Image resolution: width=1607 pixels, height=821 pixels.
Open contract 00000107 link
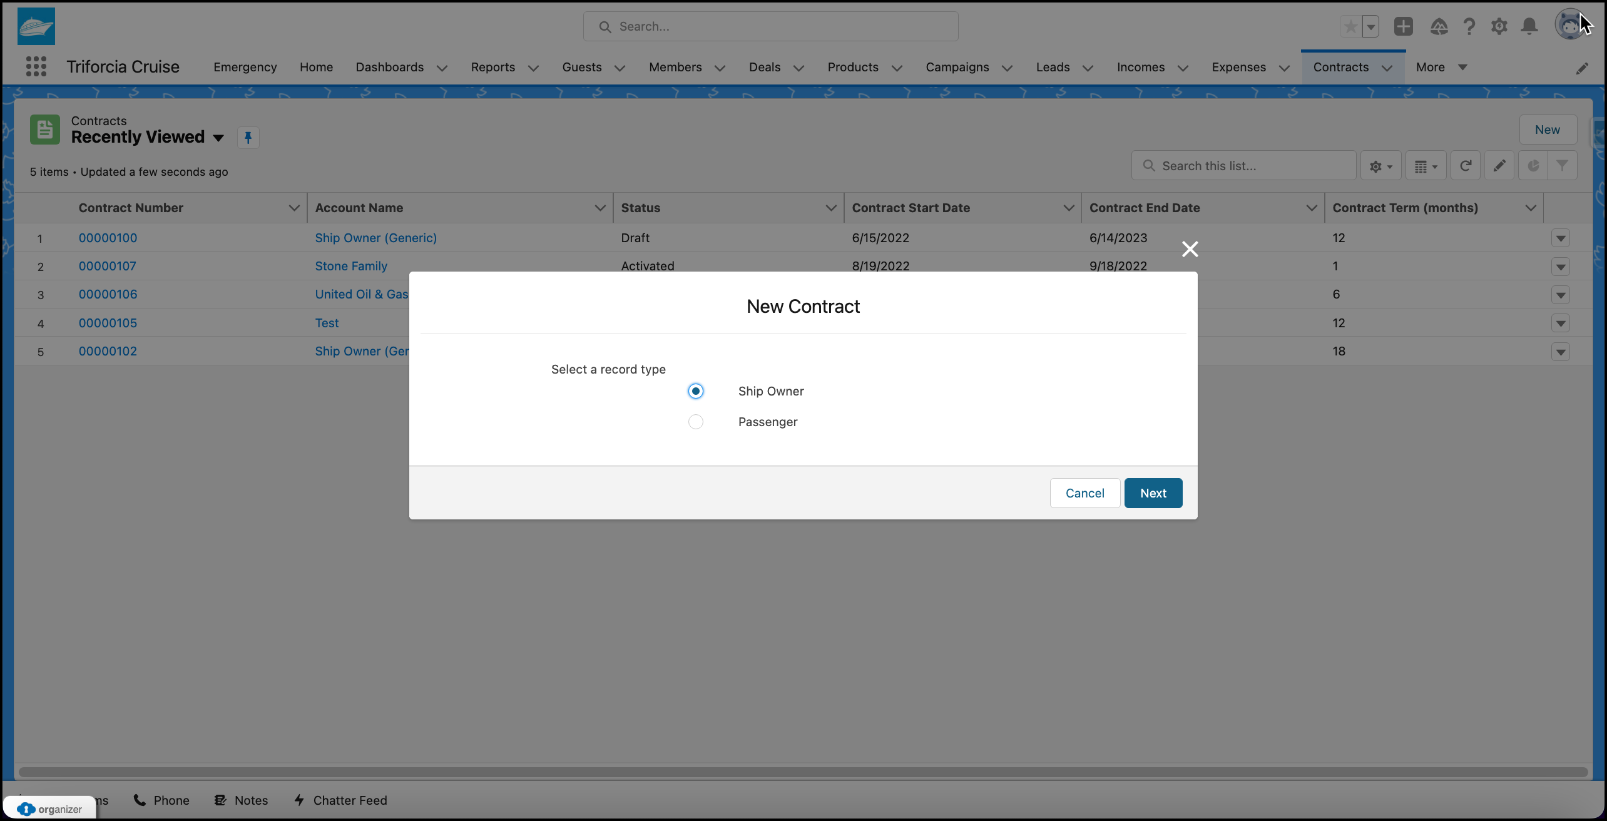pos(107,266)
